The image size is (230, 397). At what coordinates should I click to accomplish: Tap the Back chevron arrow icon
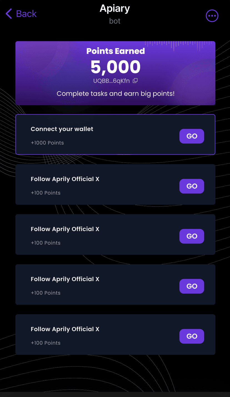9,14
